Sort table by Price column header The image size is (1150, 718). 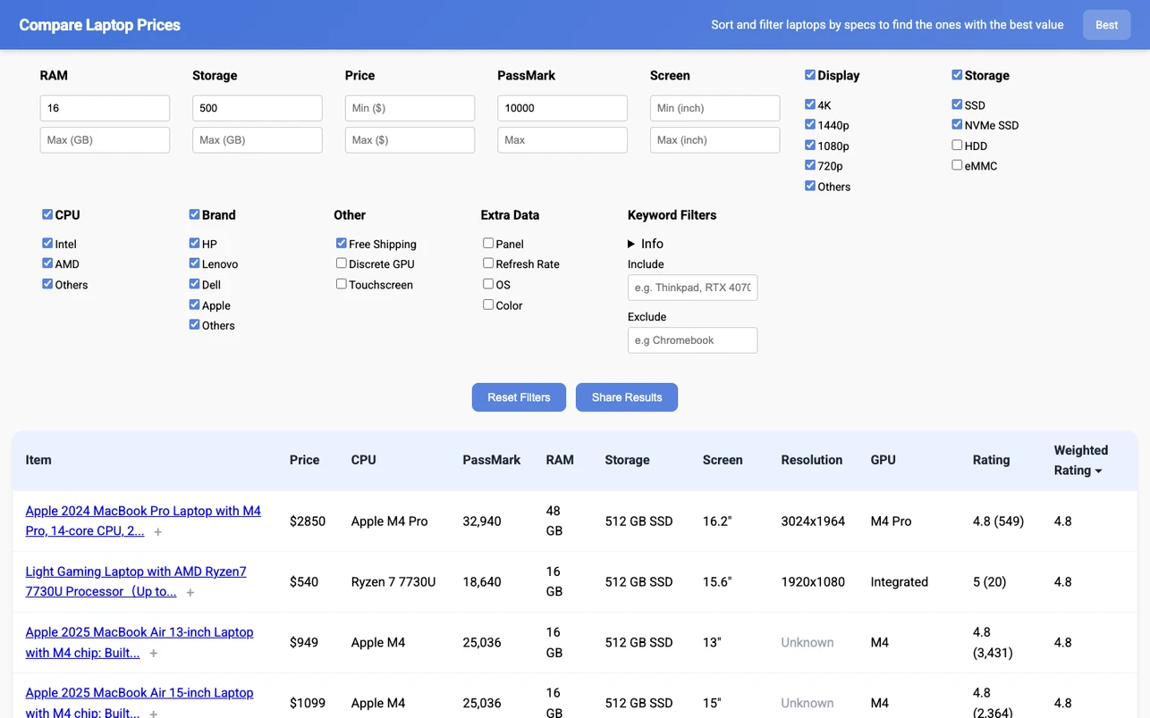(304, 460)
